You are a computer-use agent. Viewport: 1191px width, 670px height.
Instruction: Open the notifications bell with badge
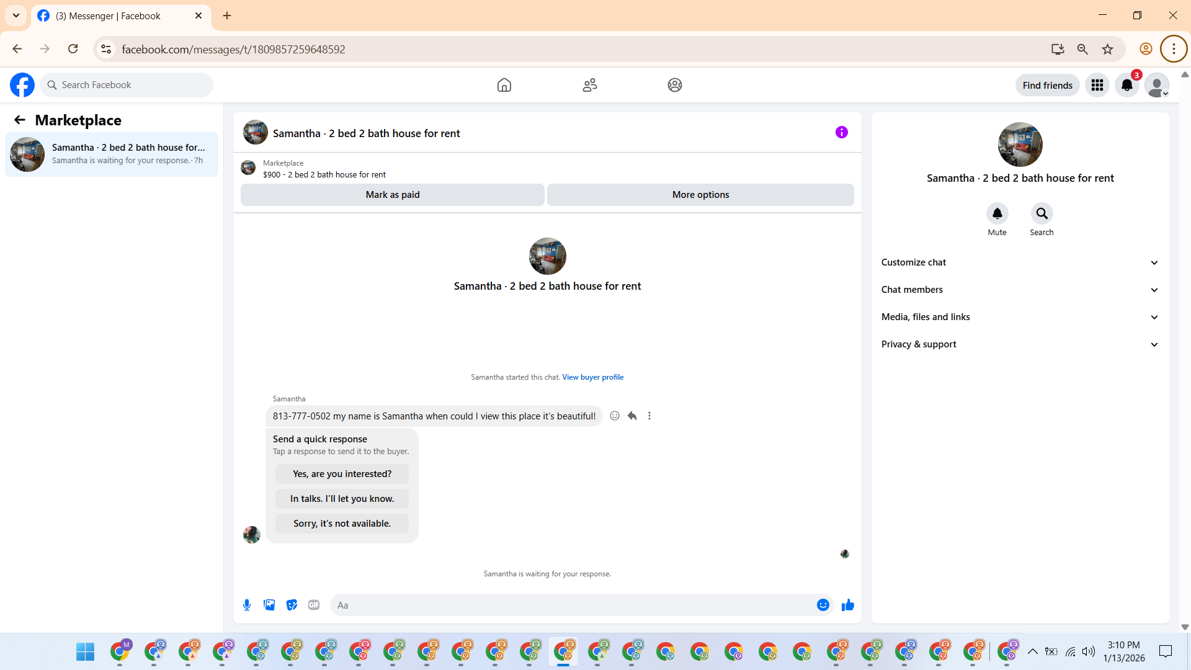coord(1126,85)
